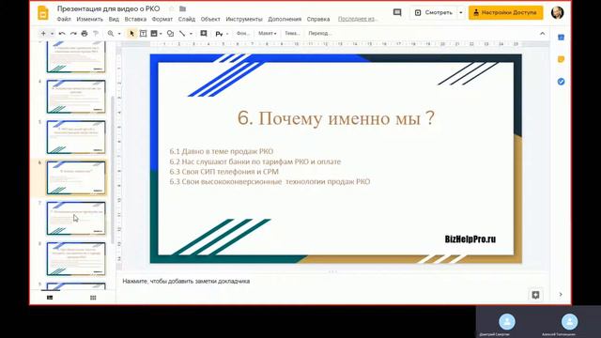Screen dimensions: 601x338
Task: Select slide 8 thumbnail
Action: (x=76, y=259)
